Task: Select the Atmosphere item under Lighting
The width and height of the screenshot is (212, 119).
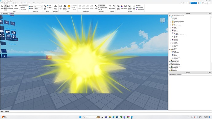Action: [x=176, y=53]
